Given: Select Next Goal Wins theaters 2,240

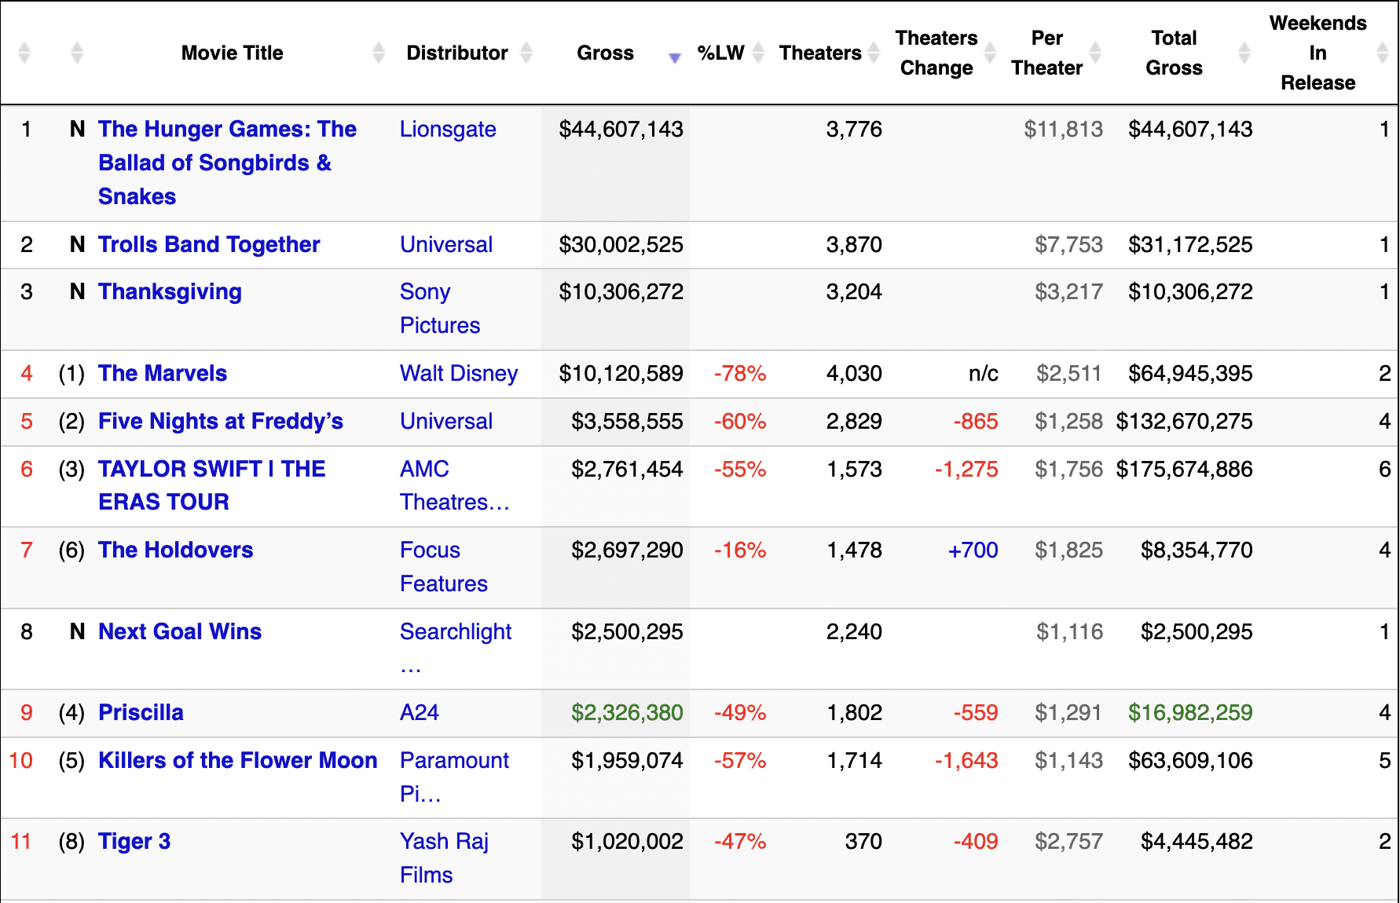Looking at the screenshot, I should pyautogui.click(x=854, y=632).
